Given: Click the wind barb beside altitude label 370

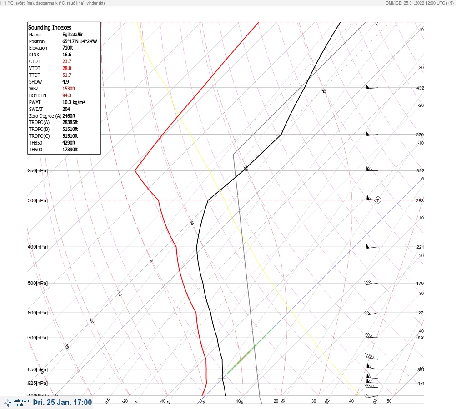Looking at the screenshot, I should point(372,134).
